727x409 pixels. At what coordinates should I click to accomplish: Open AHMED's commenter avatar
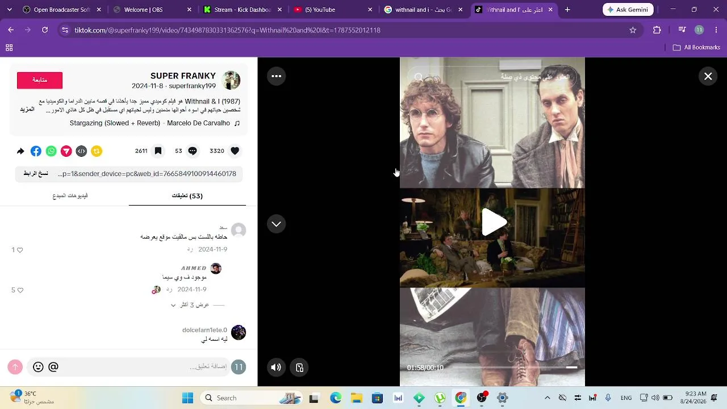point(216,269)
